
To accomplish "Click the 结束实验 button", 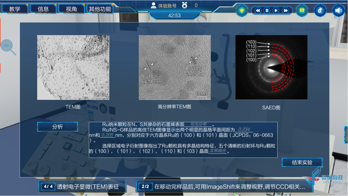I will point(302,162).
